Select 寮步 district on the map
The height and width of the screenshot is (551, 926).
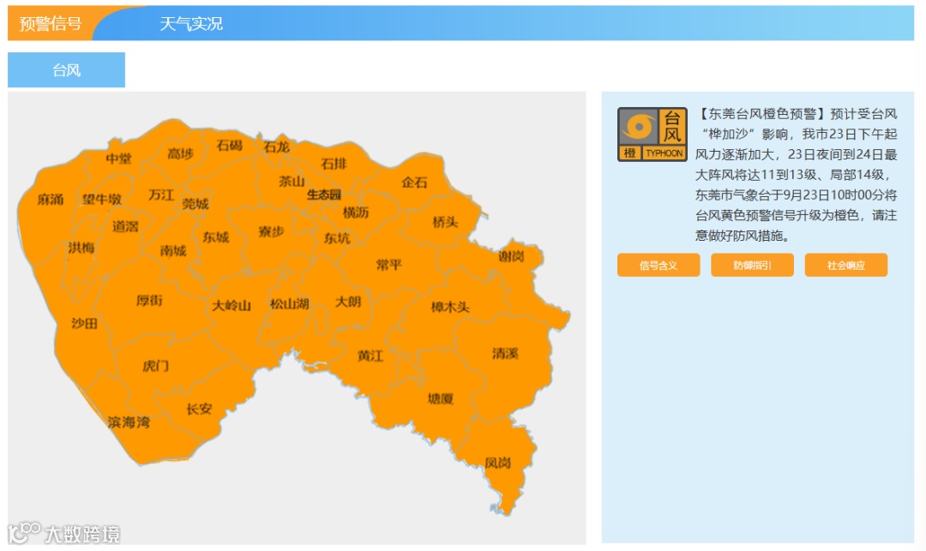pyautogui.click(x=271, y=231)
